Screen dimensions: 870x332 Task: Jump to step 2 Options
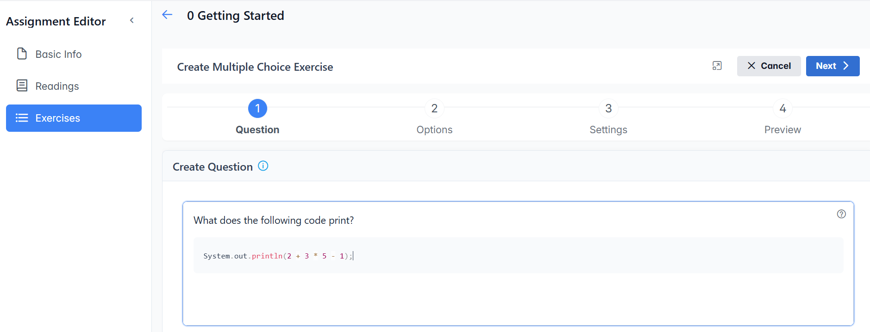pyautogui.click(x=434, y=109)
